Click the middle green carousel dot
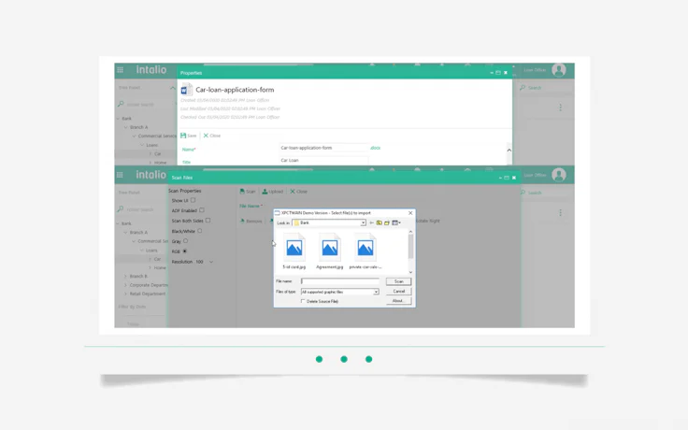688x430 pixels. coord(344,359)
